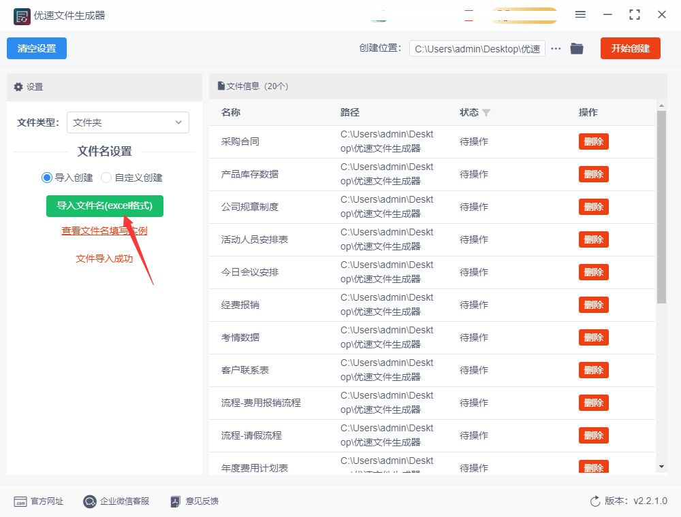Click the 意见反馈 feedback icon

tap(175, 501)
